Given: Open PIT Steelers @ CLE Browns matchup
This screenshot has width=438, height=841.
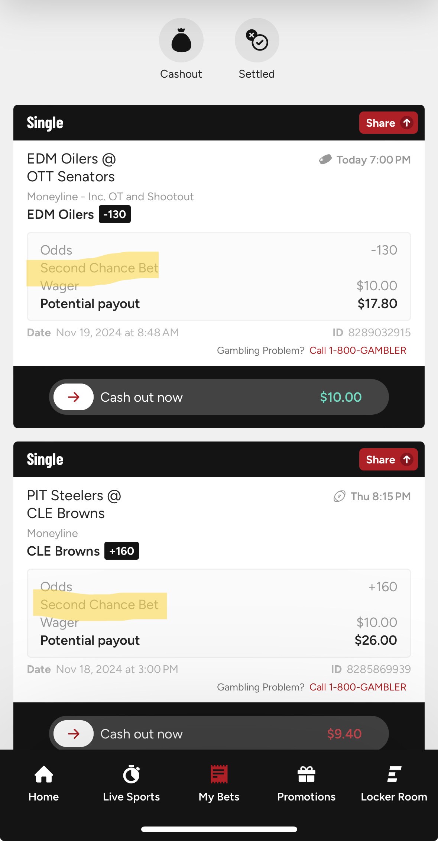Looking at the screenshot, I should 74,504.
